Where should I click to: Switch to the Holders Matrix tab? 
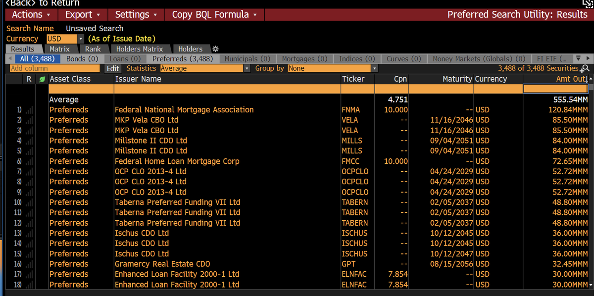[139, 49]
